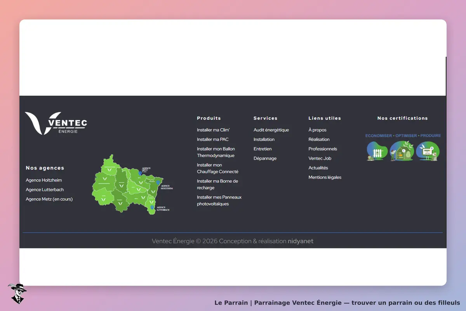Click the Agence Metz map pin
466x311 pixels.
tap(140, 173)
